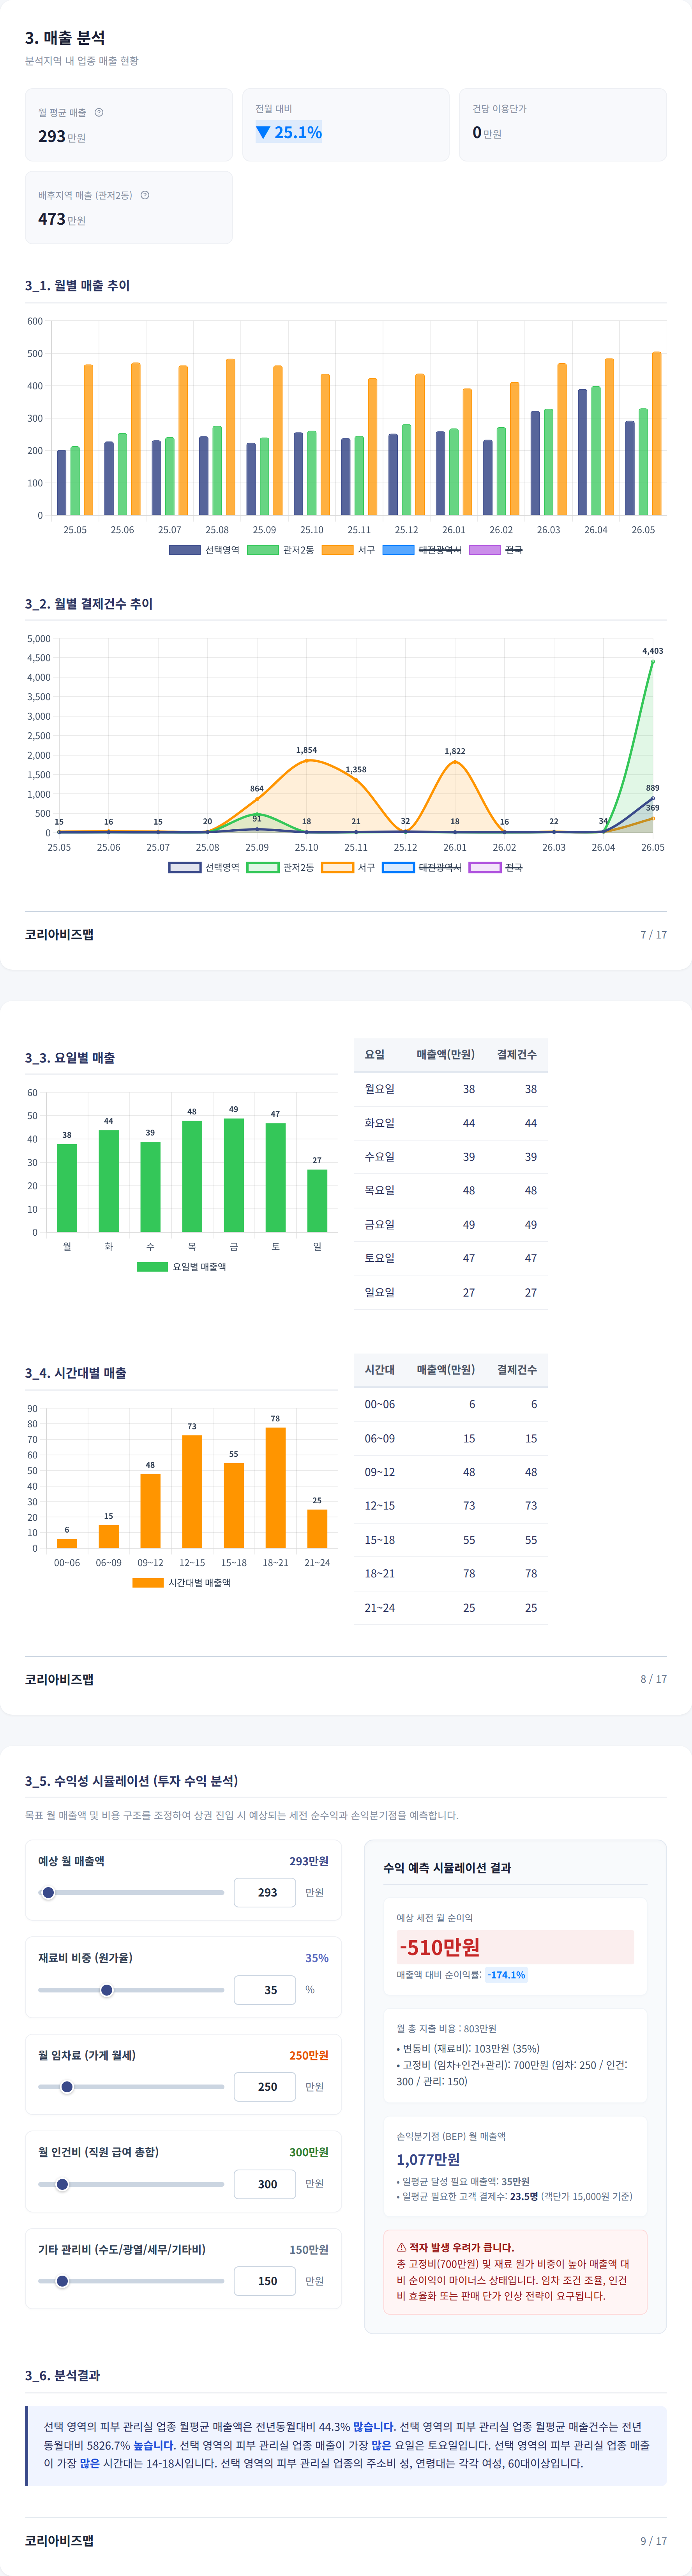The image size is (692, 2576).
Task: Click the 월 임차료 slider handle
Action: point(67,2087)
